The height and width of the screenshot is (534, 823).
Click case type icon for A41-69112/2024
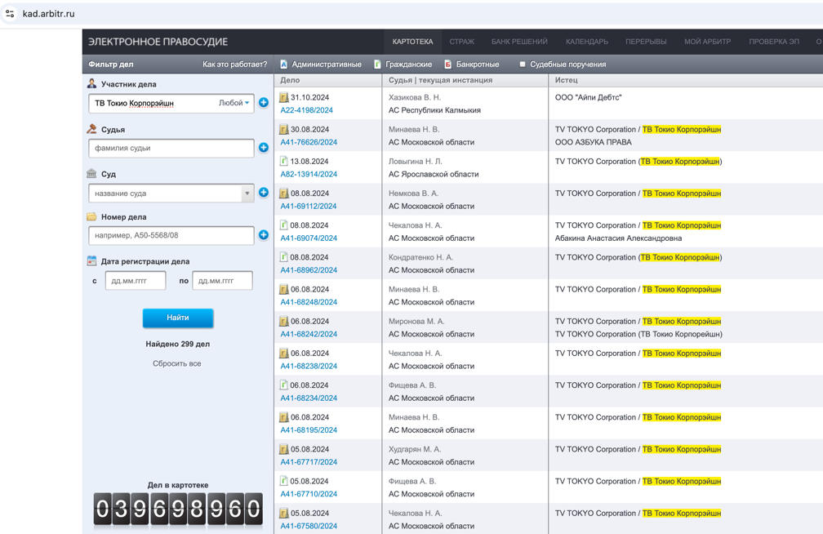[x=284, y=194]
